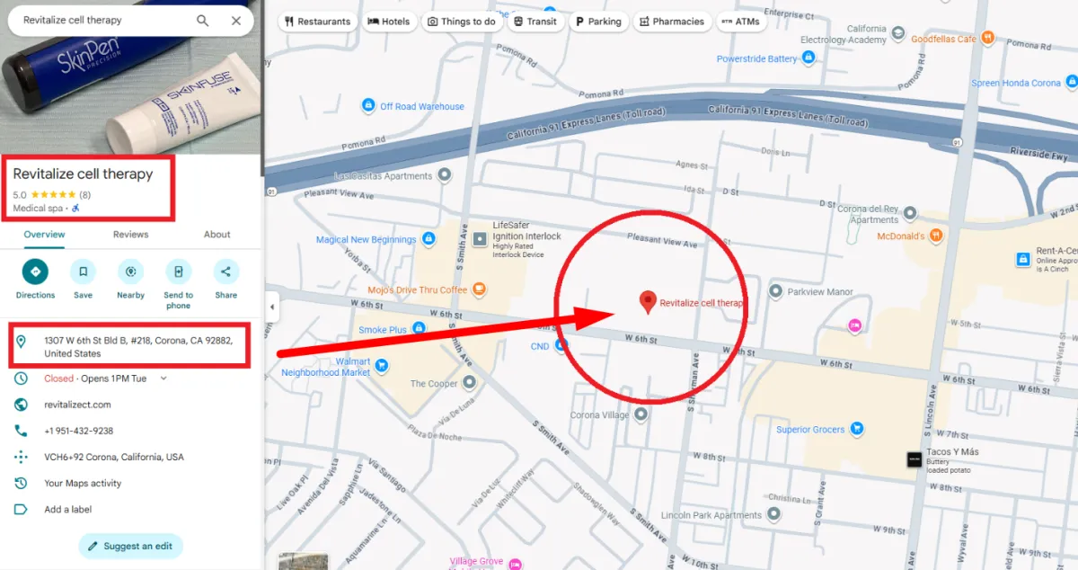The image size is (1078, 570).
Task: Click the Walmart Neighborhood Market marker
Action: tap(382, 365)
